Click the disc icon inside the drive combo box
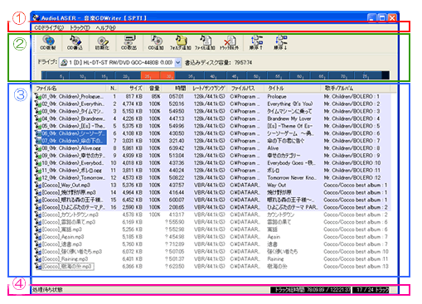This screenshot has width=422, height=304. [64, 63]
